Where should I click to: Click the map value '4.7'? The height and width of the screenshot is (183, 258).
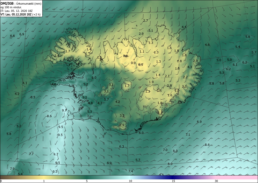[x=100, y=103]
